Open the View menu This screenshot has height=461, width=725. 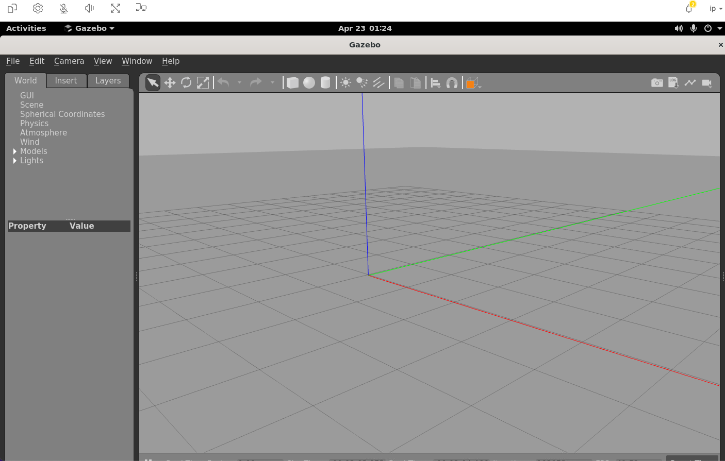tap(103, 61)
